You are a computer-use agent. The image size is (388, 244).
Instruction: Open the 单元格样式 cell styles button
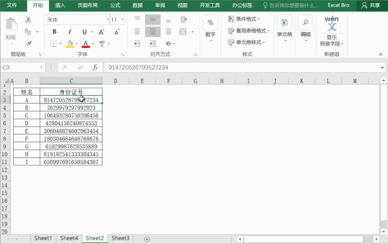click(x=246, y=42)
